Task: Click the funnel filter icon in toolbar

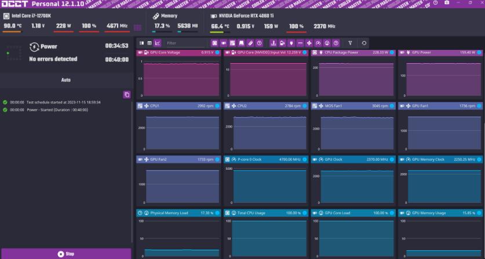Action: pos(350,43)
